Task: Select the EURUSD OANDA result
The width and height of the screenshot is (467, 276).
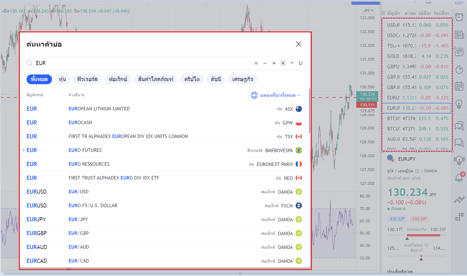Action: tap(164, 192)
